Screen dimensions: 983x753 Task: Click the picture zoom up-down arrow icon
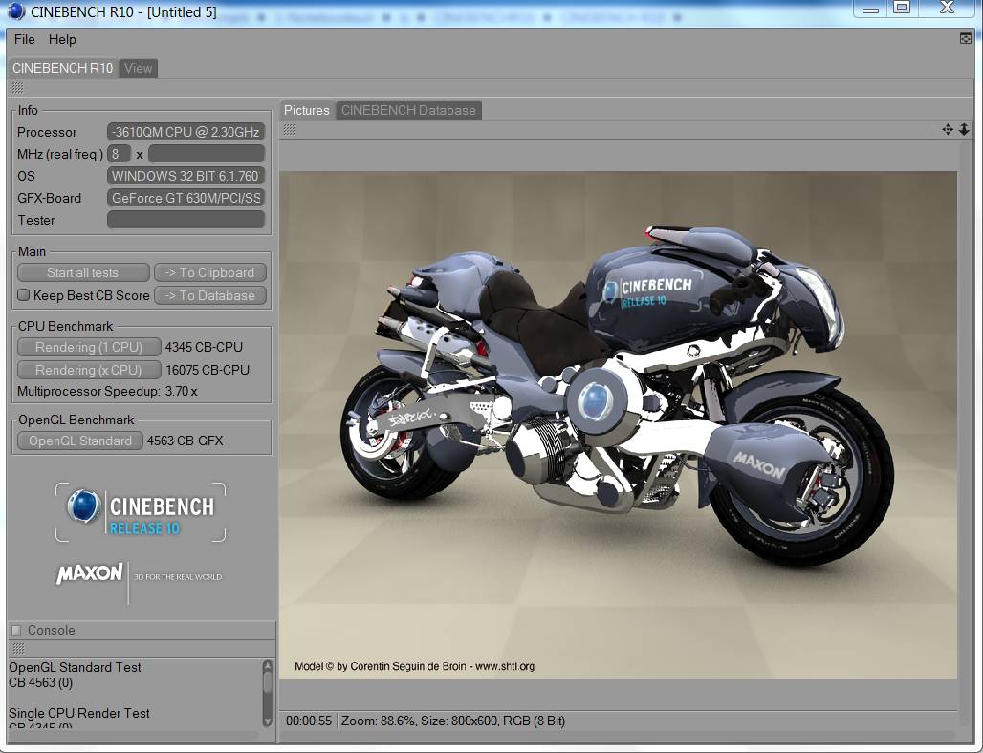click(x=964, y=130)
